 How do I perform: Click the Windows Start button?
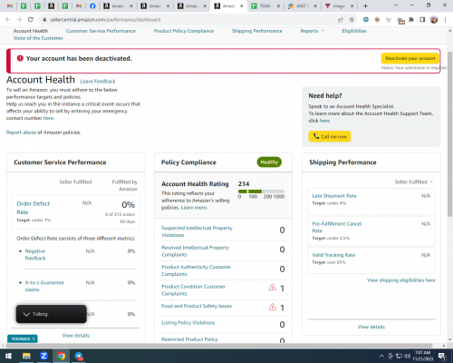pos(8,356)
